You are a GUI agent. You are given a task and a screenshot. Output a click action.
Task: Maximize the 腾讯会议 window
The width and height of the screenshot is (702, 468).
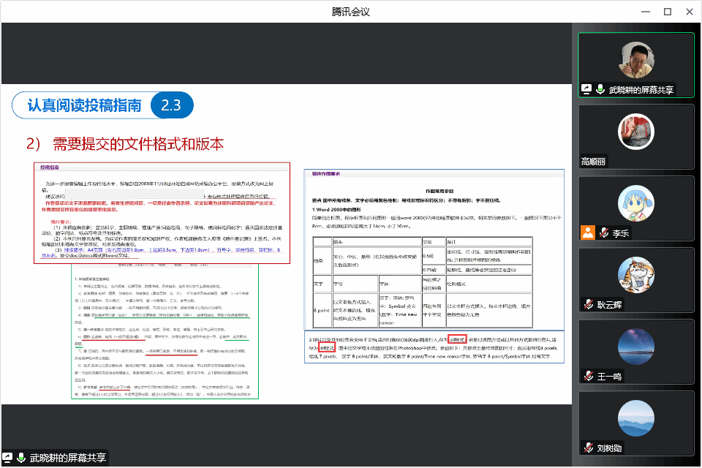tap(667, 11)
